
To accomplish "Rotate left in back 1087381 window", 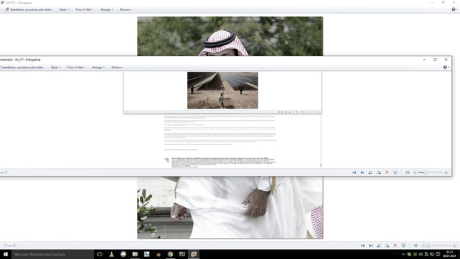I will (x=379, y=246).
